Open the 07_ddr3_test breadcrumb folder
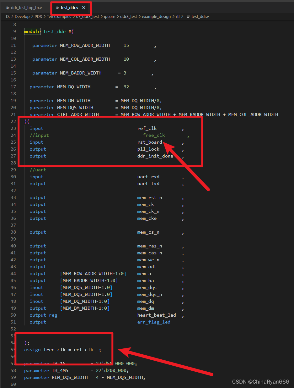 [x=88, y=16]
